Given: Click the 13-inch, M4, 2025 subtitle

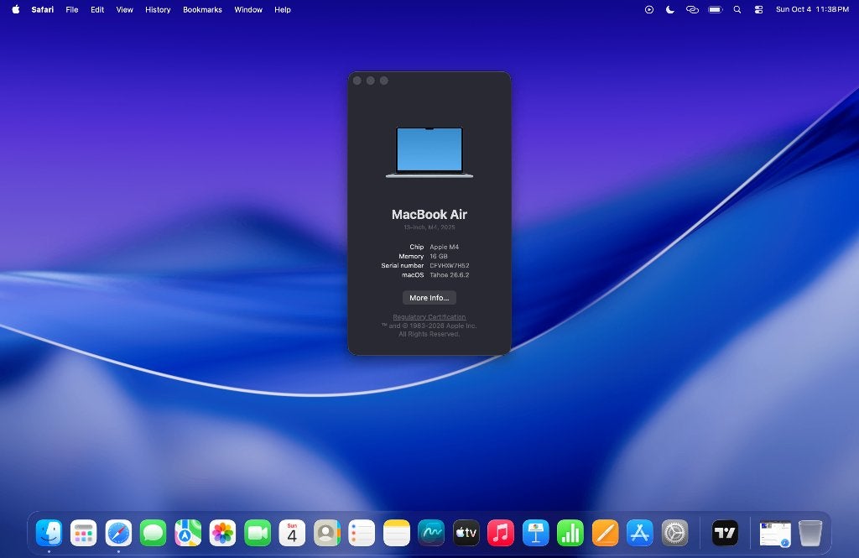Looking at the screenshot, I should click(x=429, y=227).
